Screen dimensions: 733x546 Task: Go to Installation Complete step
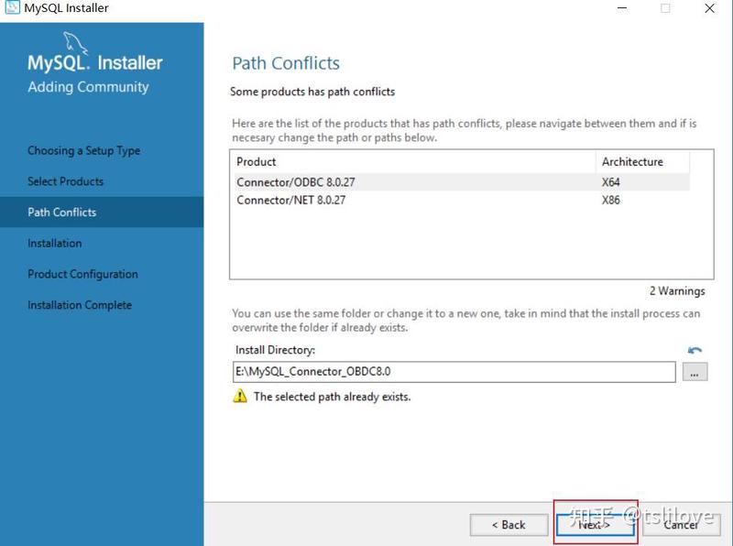point(80,305)
